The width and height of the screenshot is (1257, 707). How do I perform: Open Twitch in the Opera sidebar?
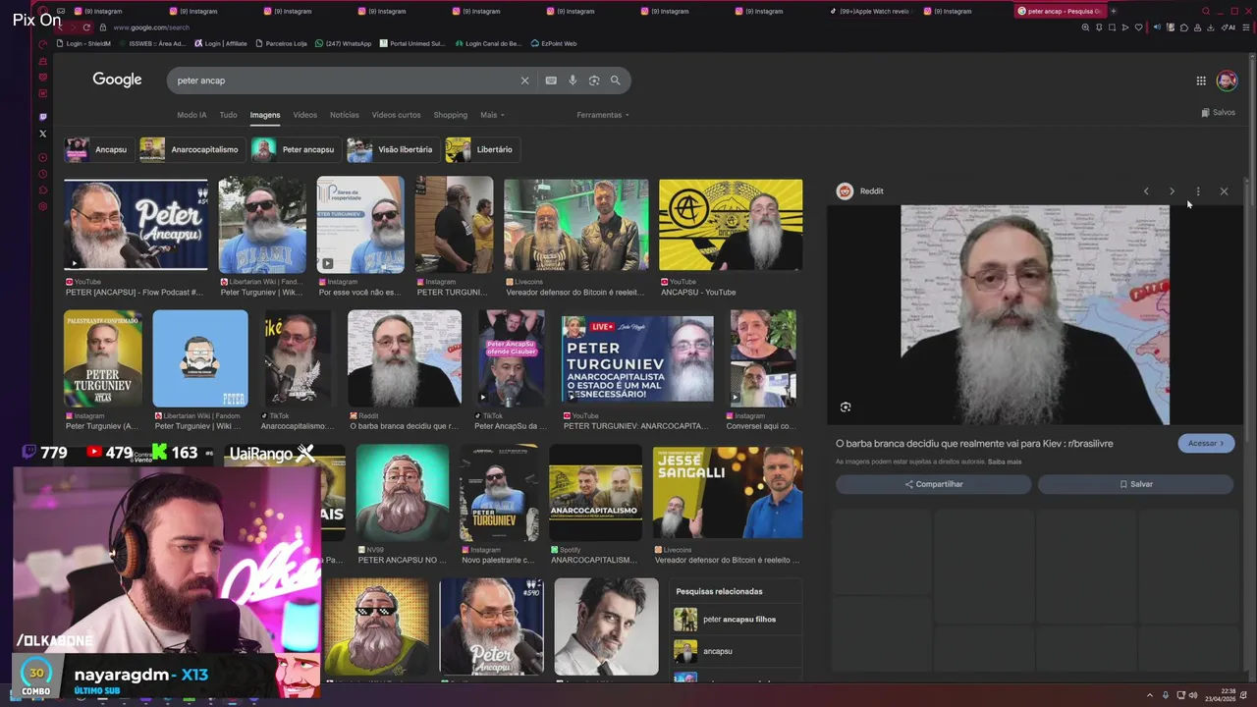pos(42,117)
